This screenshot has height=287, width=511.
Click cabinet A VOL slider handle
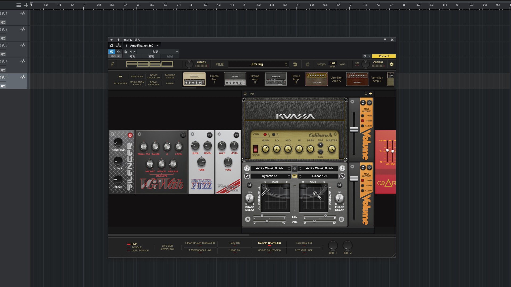point(267,221)
